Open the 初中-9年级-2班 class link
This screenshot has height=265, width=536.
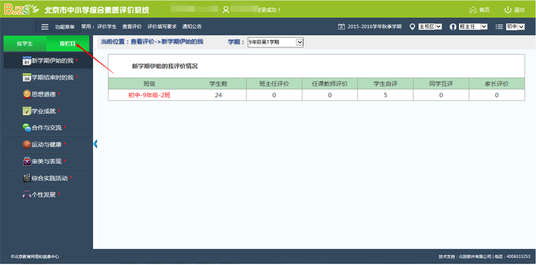tap(149, 95)
